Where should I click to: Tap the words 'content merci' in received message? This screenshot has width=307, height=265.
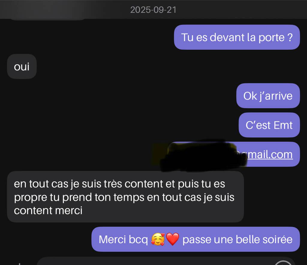(x=48, y=211)
